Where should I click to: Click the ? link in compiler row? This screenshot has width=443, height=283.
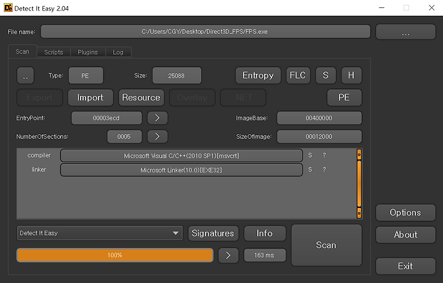pos(324,155)
